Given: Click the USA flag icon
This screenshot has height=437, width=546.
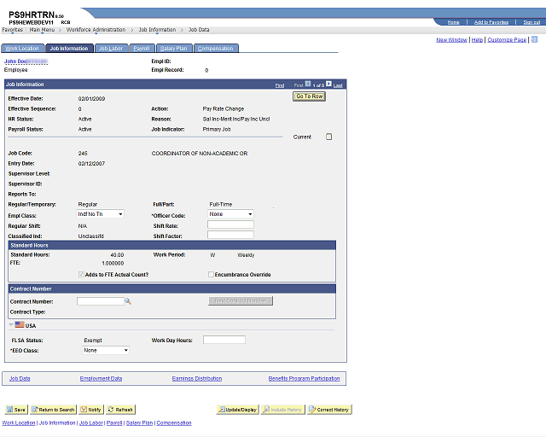Looking at the screenshot, I should coord(20,325).
